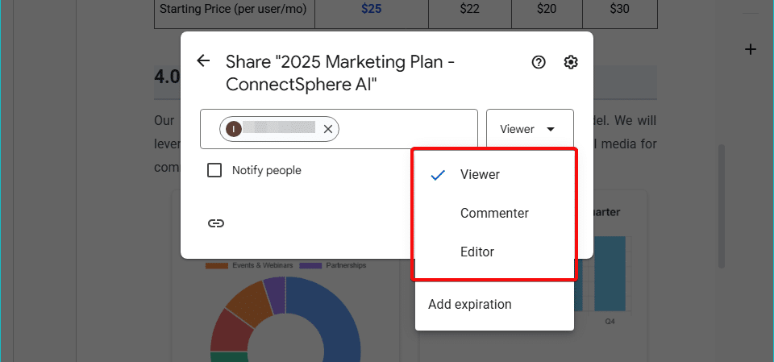Open share settings gear icon
This screenshot has height=362, width=774.
pyautogui.click(x=571, y=62)
